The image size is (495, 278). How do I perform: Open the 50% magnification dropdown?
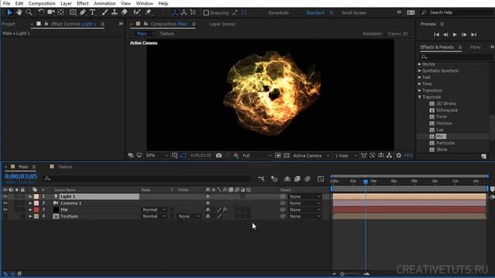point(156,156)
